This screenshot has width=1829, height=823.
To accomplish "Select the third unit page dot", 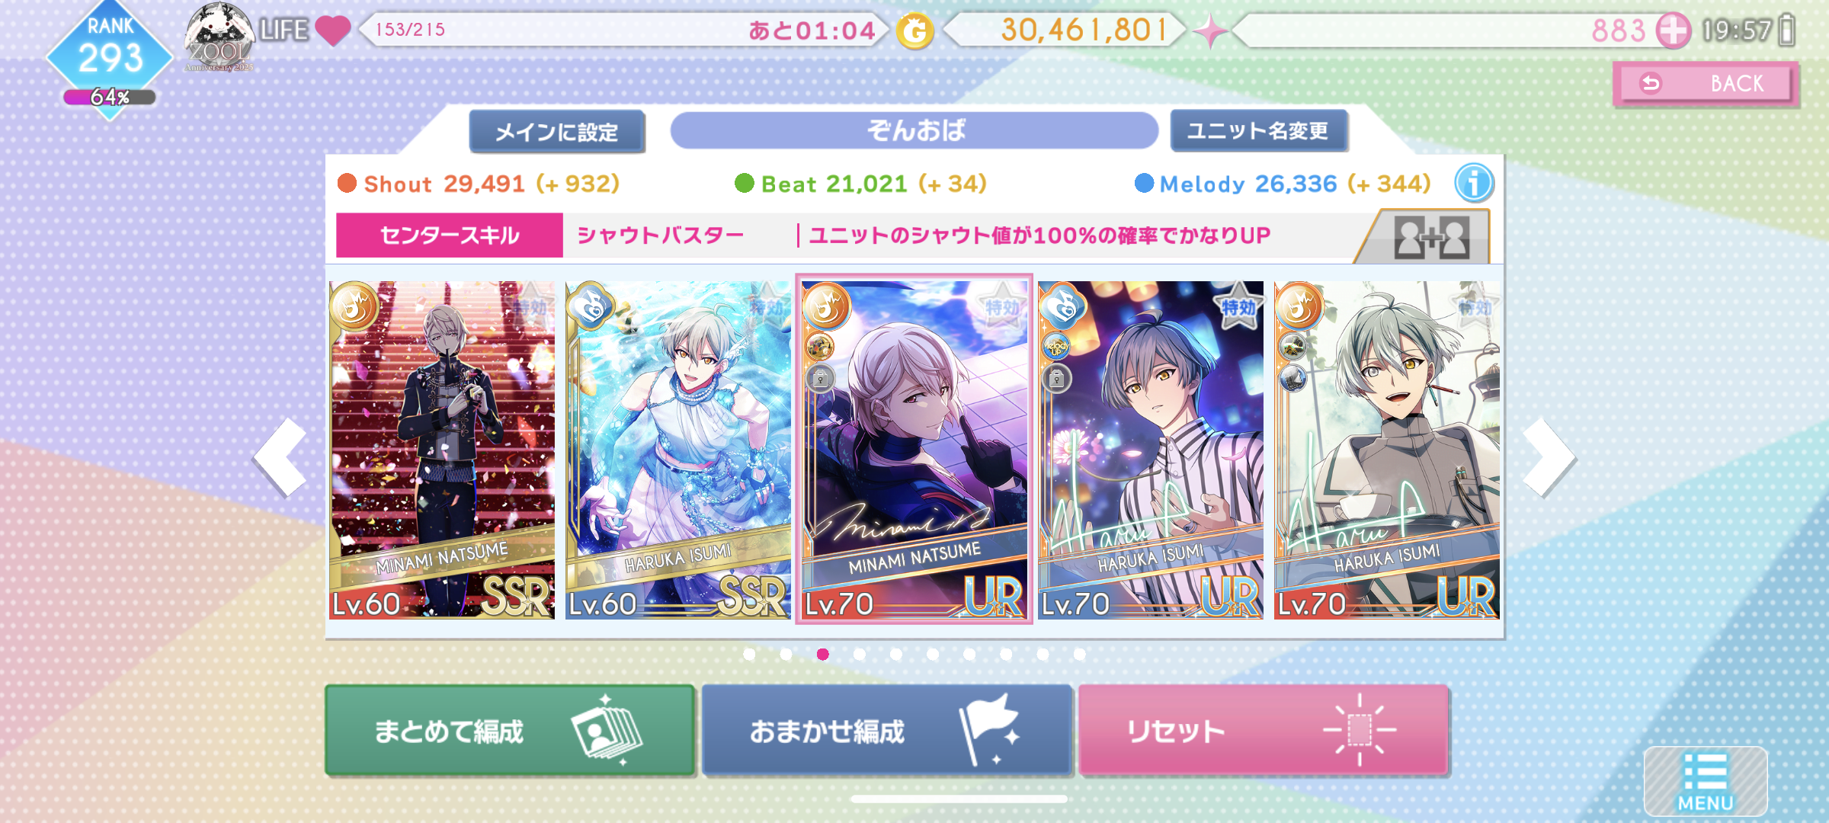I will tap(822, 654).
